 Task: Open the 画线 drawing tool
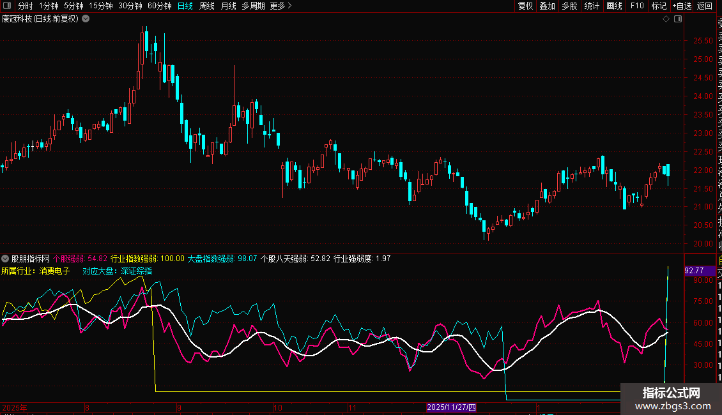point(614,6)
